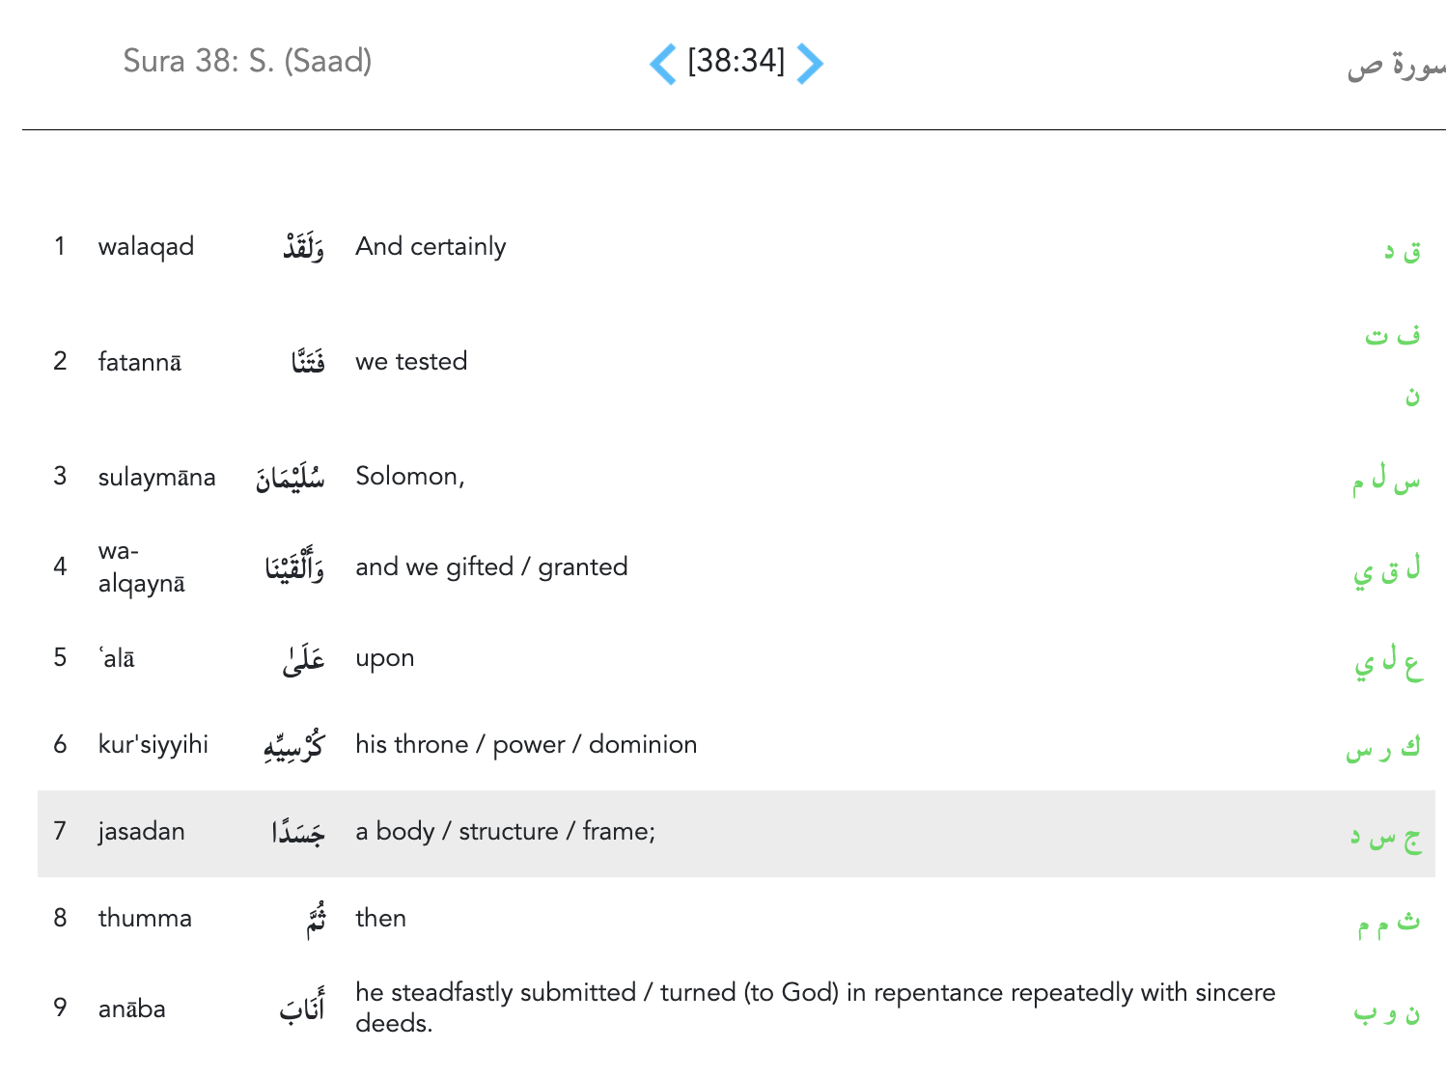This screenshot has height=1077, width=1446.
Task: Open green root letters for jasadan
Action: point(1386,837)
